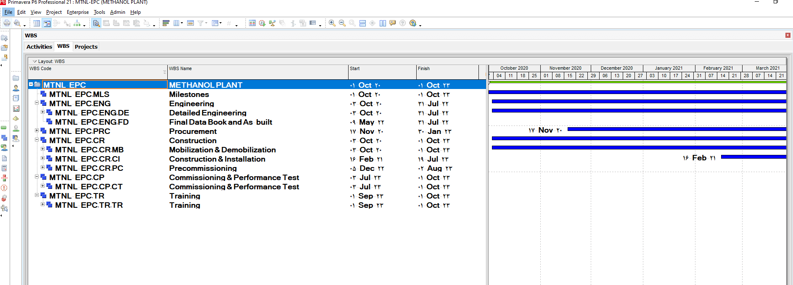
Task: Select the Final Data Book and As built row
Action: tap(257, 122)
